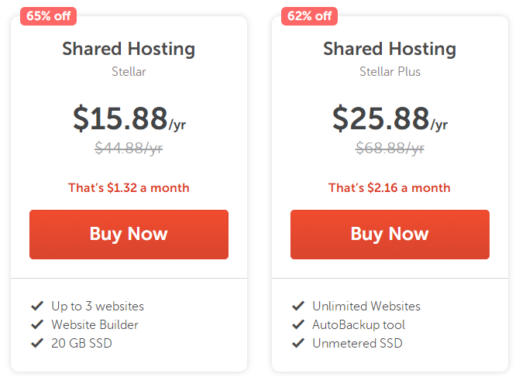Click the That's $1.32 a month text
This screenshot has width=519, height=377.
[x=129, y=187]
